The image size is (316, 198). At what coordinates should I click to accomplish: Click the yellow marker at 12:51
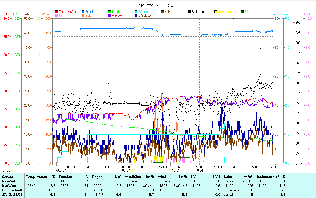[170, 170]
